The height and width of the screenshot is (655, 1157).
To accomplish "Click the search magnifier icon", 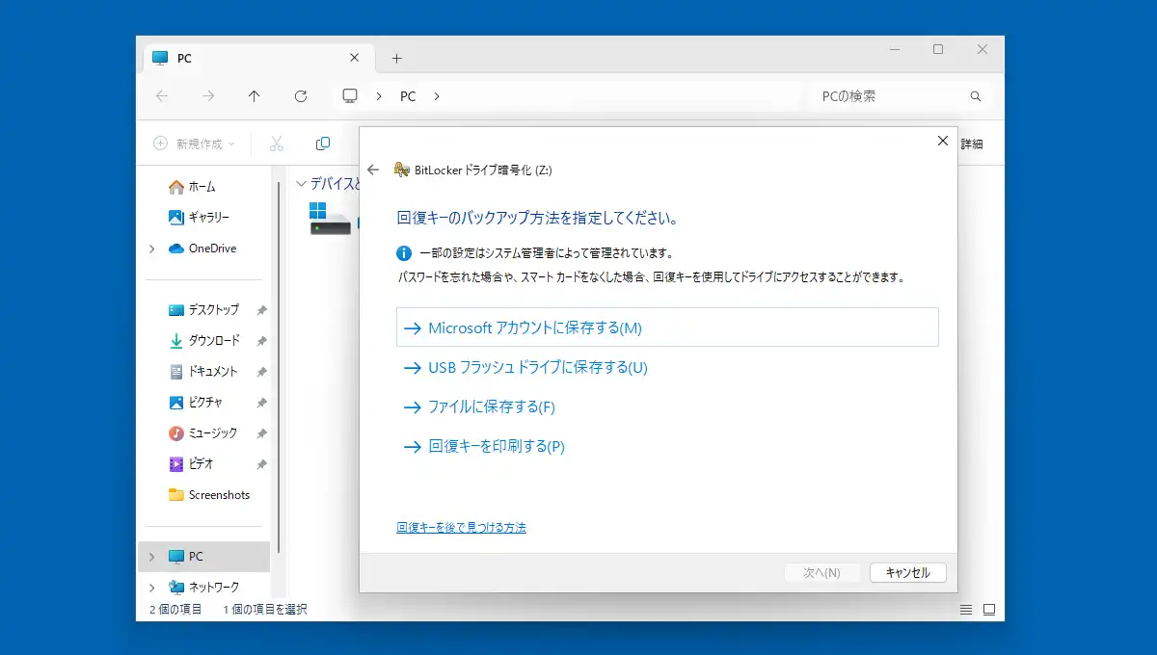I will tap(975, 96).
